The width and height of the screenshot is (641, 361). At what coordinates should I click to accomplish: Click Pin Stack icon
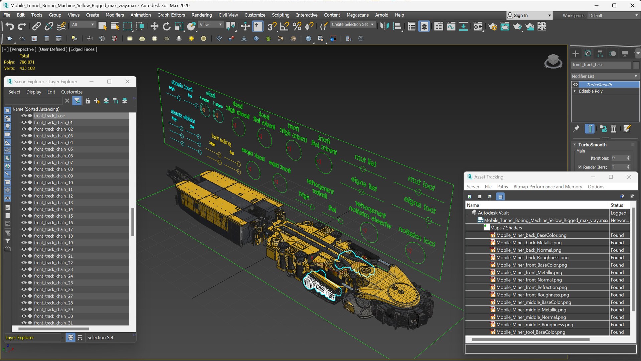[576, 129]
